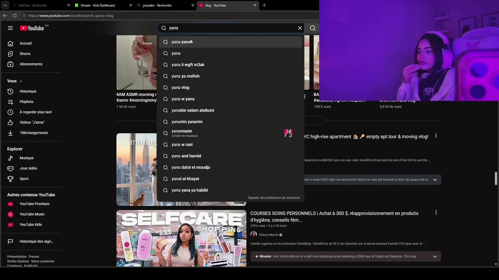Open the Presse footer link

tap(34, 257)
